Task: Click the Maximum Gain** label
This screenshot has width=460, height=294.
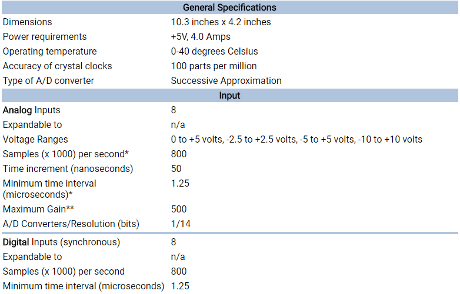Action: (38, 209)
